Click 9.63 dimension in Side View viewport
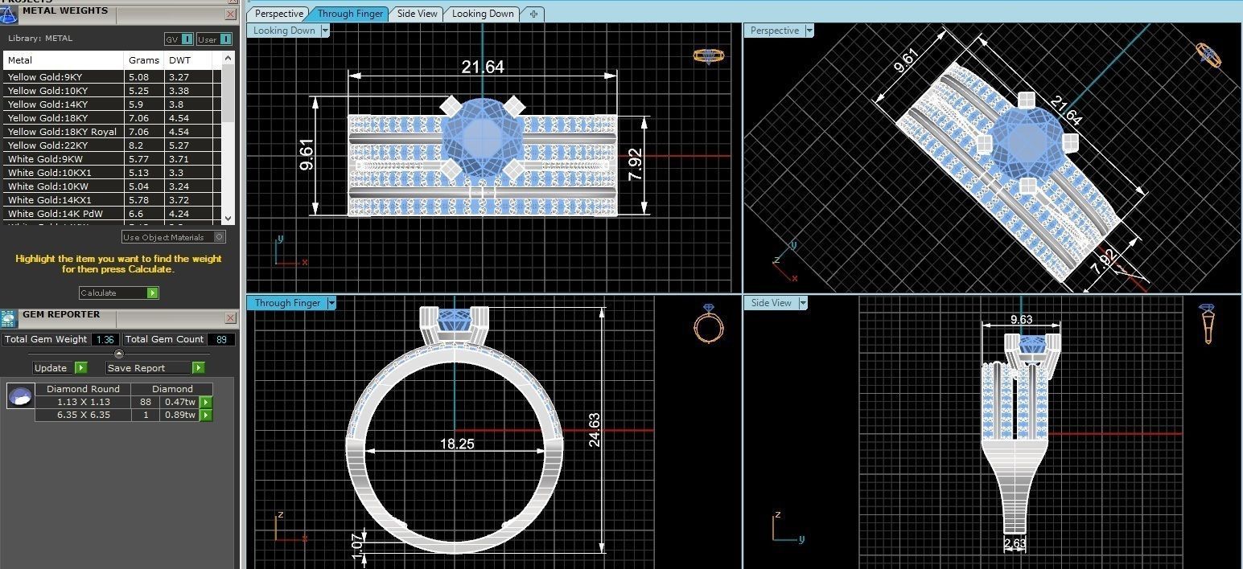The image size is (1243, 569). pyautogui.click(x=1021, y=320)
